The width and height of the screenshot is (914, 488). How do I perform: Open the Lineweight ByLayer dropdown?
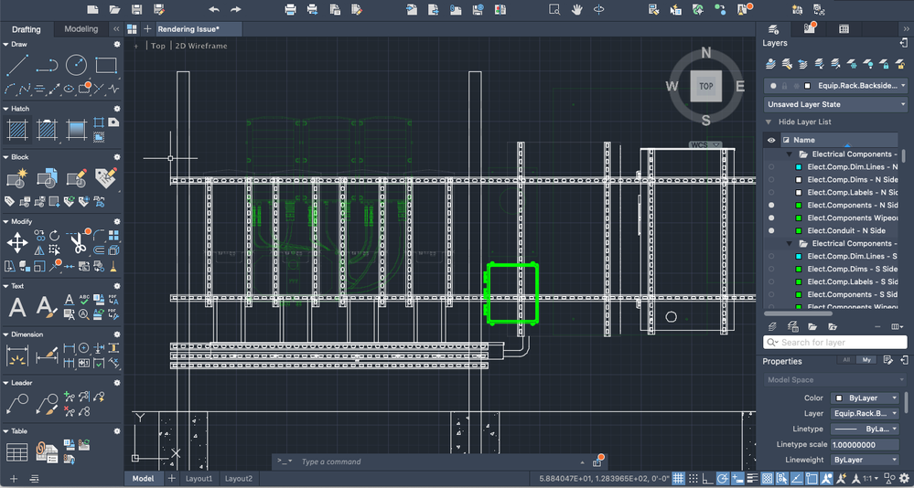pyautogui.click(x=864, y=461)
